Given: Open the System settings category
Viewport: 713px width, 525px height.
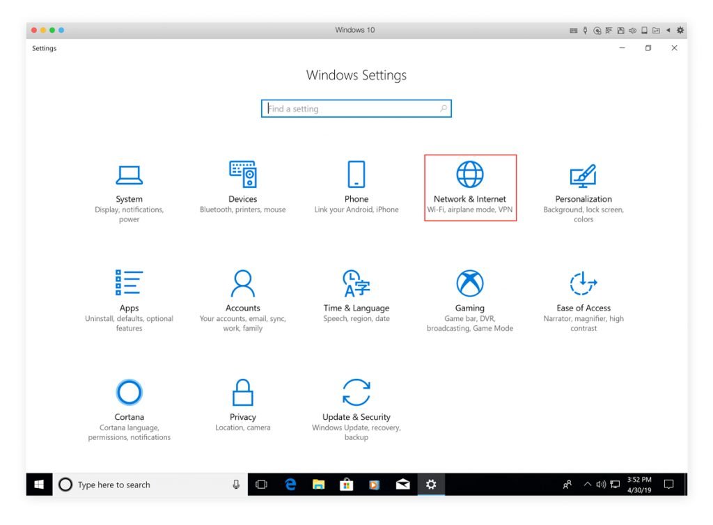Looking at the screenshot, I should (x=129, y=193).
